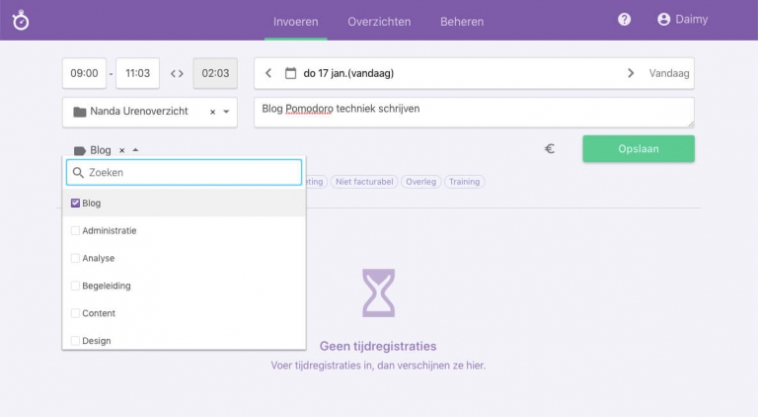
Task: Jump to Vandaag link
Action: [x=669, y=73]
